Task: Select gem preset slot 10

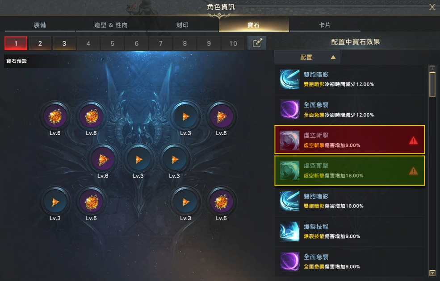Action: coord(233,43)
